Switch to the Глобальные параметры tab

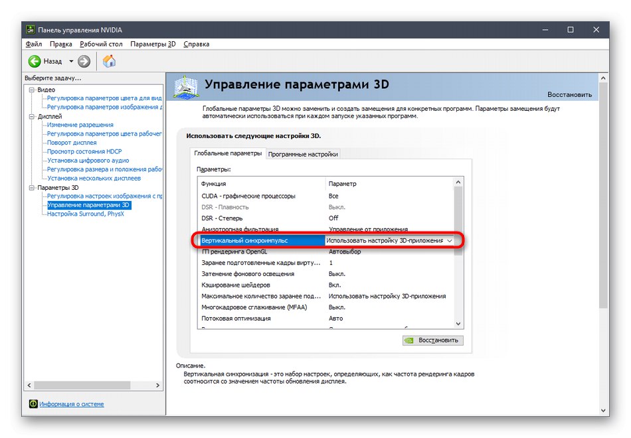228,153
